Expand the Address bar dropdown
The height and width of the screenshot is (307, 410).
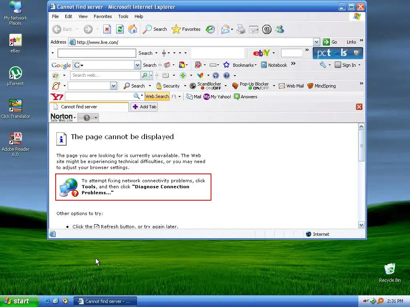(316, 42)
